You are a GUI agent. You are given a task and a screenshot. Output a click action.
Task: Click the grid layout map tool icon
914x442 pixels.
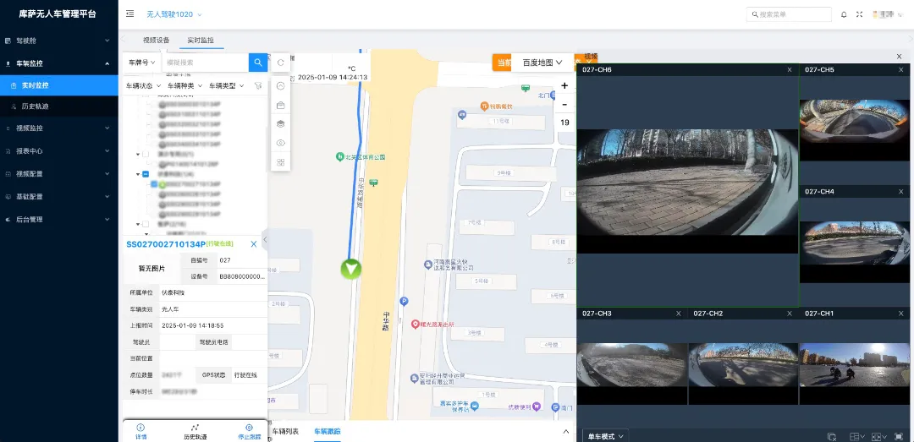281,162
